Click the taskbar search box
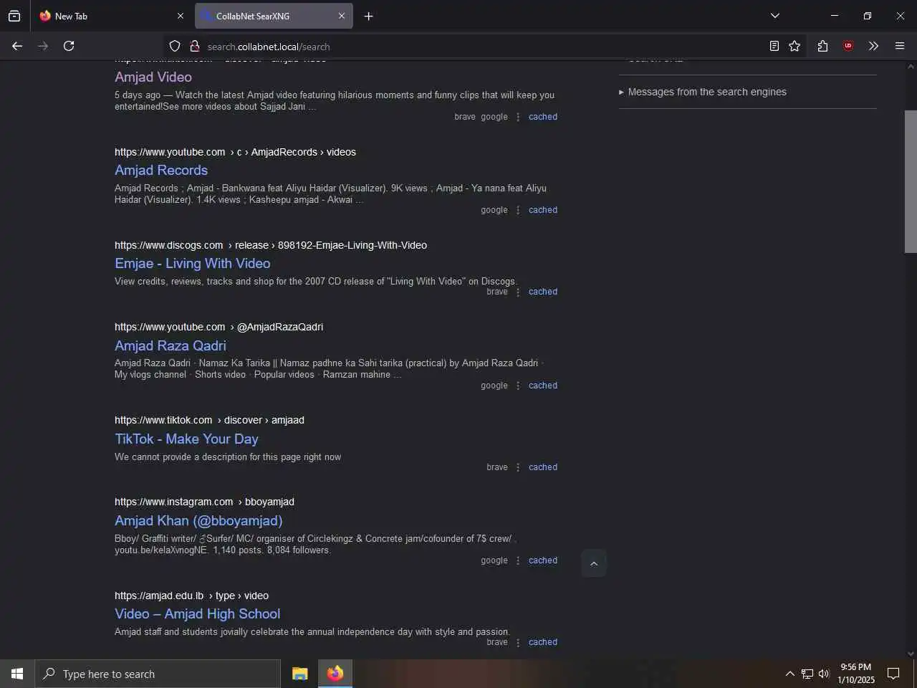Screen dimensions: 917x688 click(x=158, y=674)
